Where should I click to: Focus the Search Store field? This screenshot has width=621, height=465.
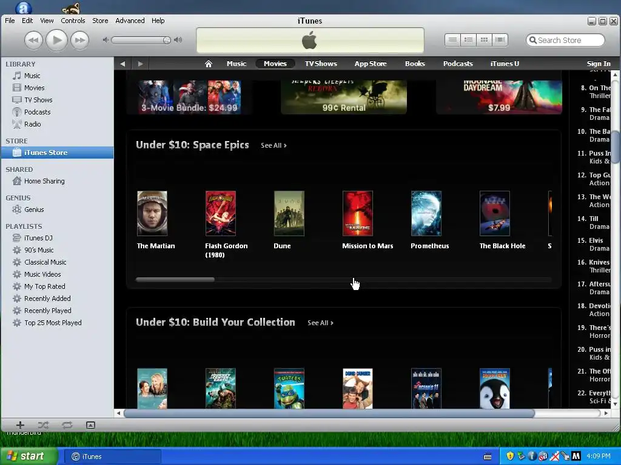(565, 40)
